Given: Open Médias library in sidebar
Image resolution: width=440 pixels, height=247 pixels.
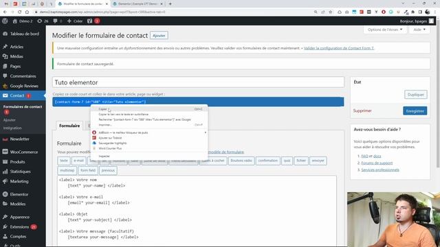Looking at the screenshot, I should [x=16, y=56].
